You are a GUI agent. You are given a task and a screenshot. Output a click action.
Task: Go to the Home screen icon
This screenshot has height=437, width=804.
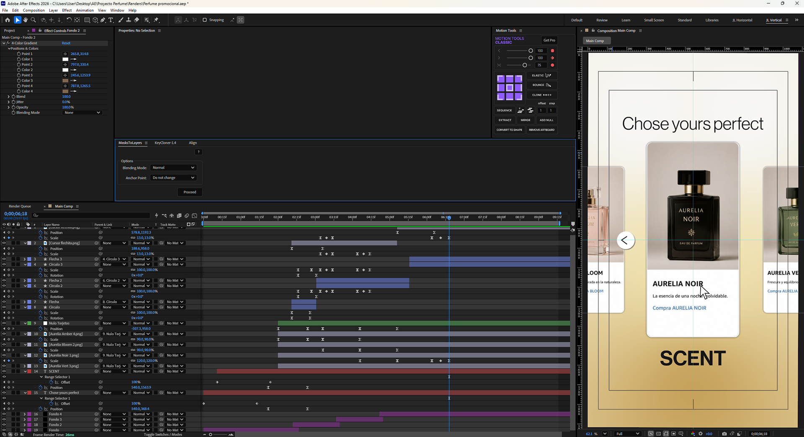(x=8, y=20)
